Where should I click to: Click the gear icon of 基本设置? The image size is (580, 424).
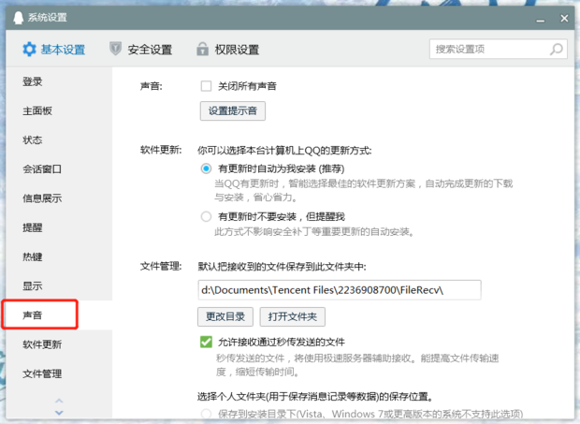click(29, 50)
